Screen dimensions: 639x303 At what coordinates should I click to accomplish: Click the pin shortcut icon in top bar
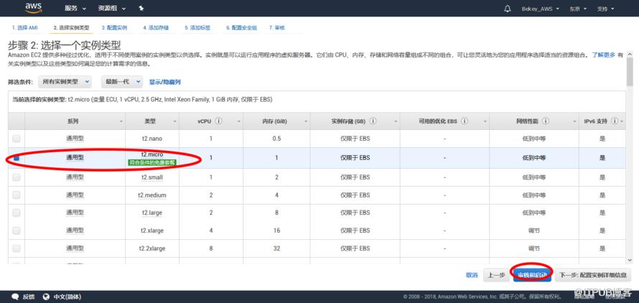tap(141, 8)
